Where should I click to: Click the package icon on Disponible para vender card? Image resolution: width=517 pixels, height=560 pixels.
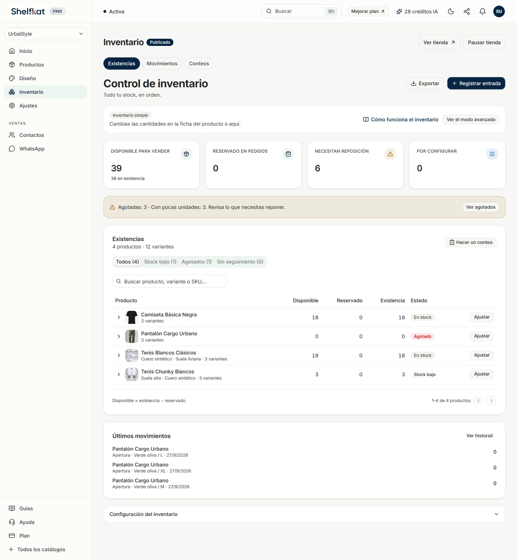coord(186,154)
